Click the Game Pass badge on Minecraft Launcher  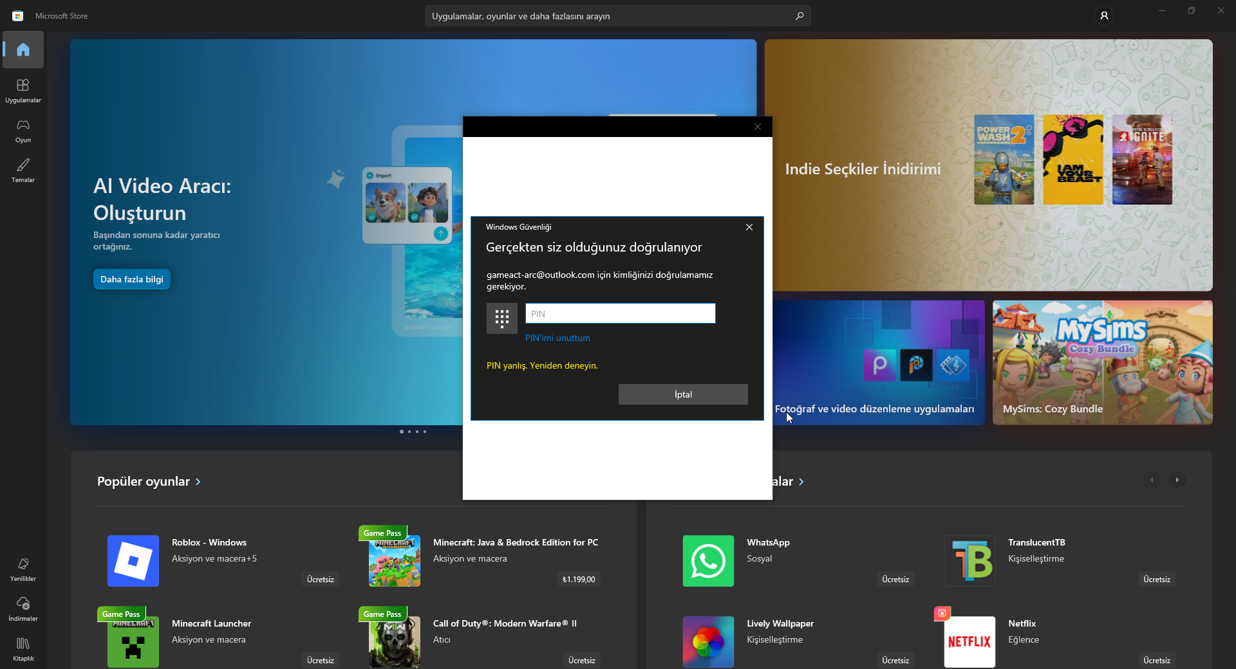tap(121, 614)
